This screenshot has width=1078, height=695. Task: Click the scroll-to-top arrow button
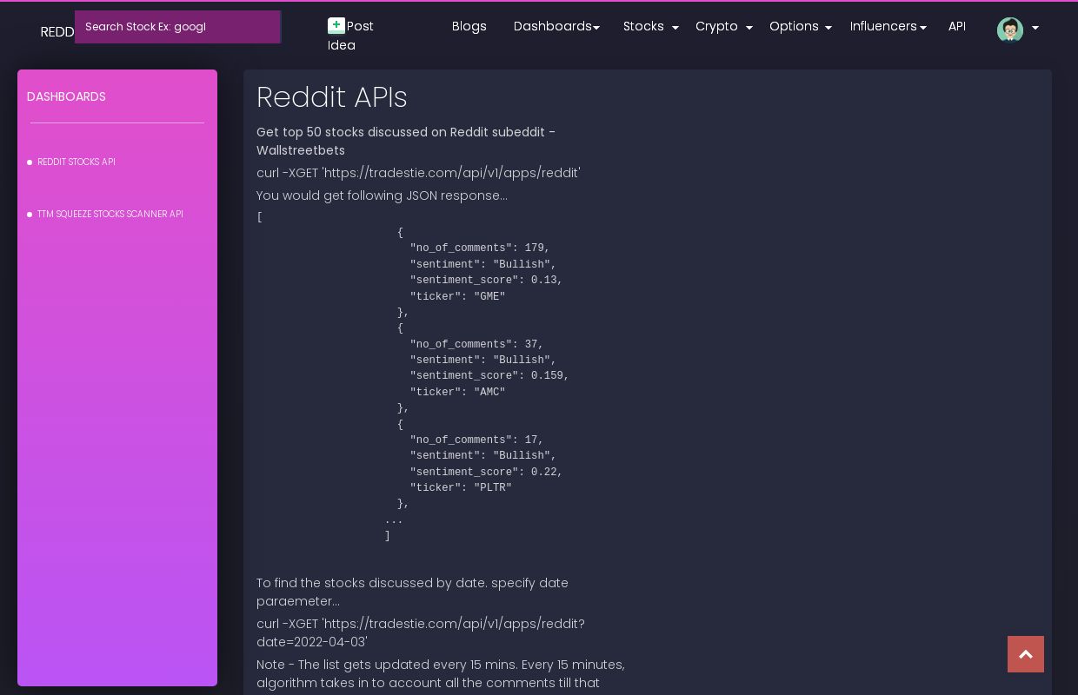(x=1026, y=654)
